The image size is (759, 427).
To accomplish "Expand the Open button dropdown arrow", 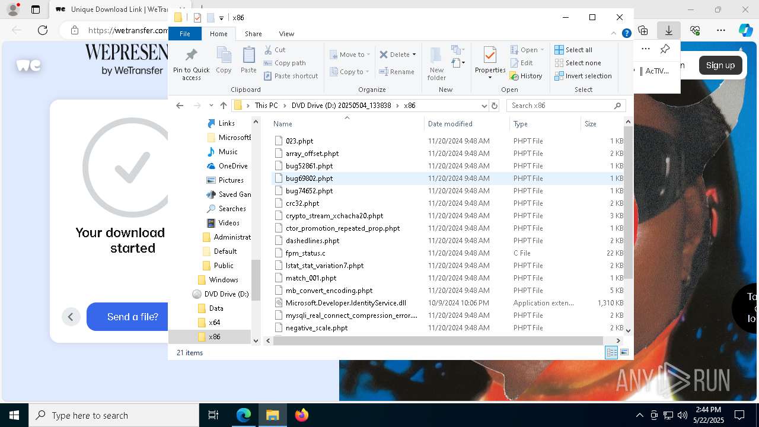I will pyautogui.click(x=542, y=50).
